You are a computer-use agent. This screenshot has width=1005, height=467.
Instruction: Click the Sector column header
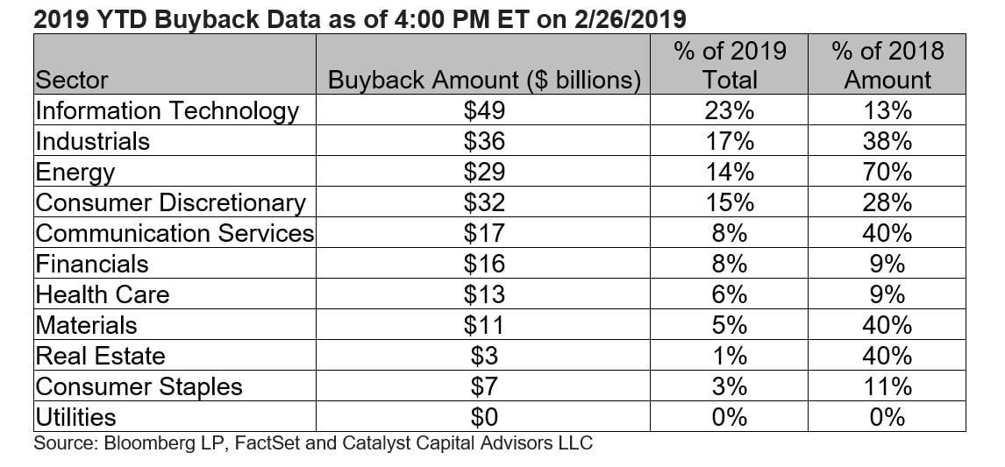click(x=72, y=80)
